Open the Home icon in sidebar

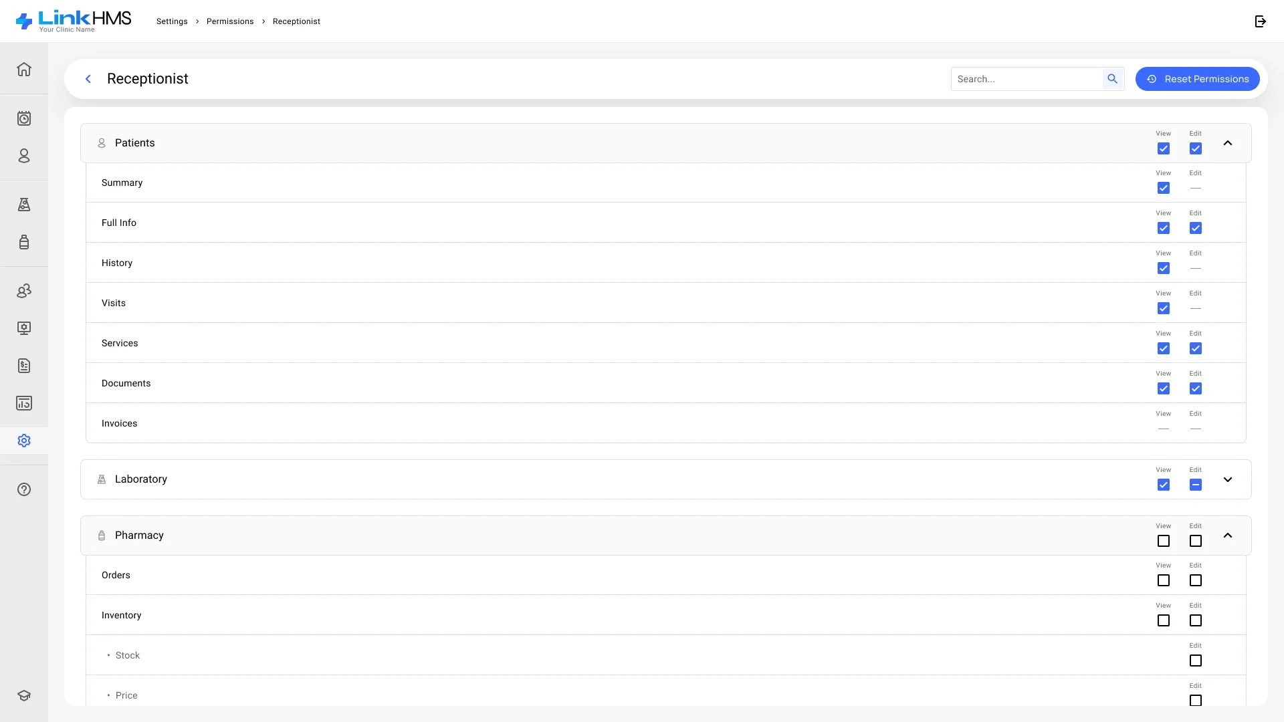click(24, 70)
